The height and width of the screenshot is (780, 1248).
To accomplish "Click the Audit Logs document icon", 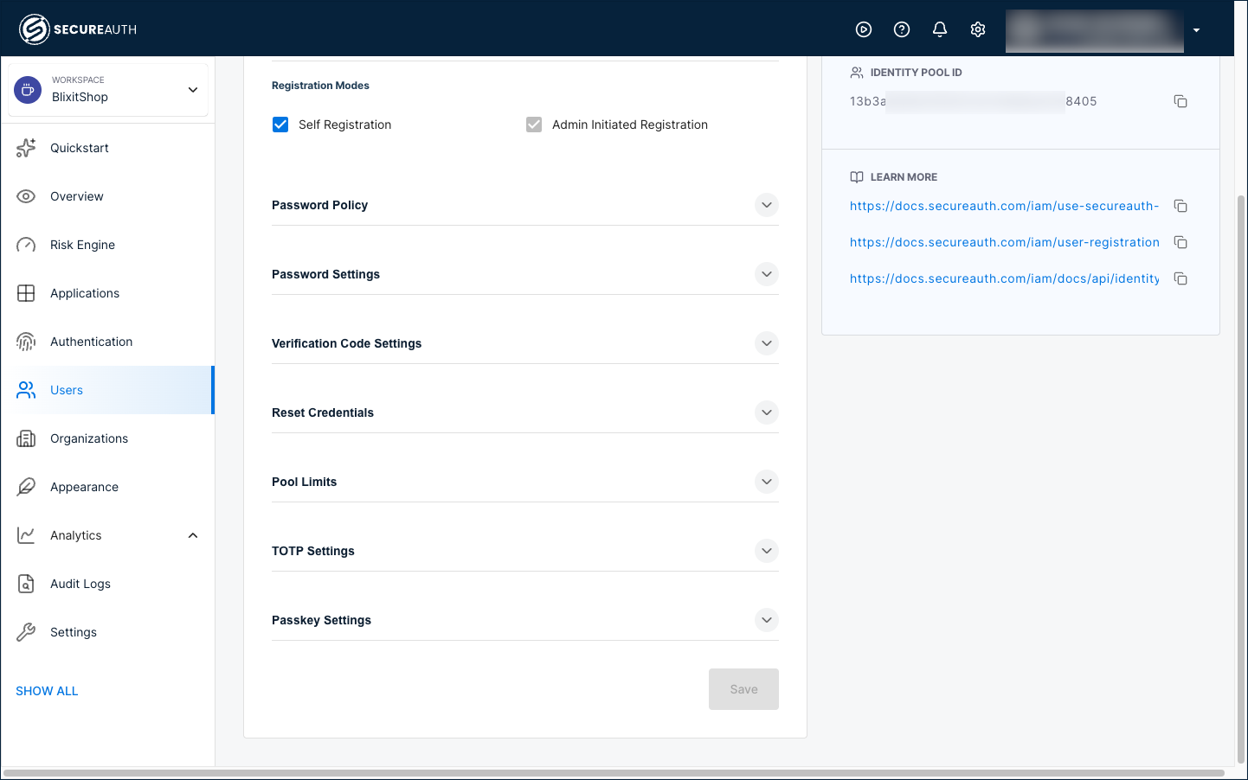I will tap(26, 584).
